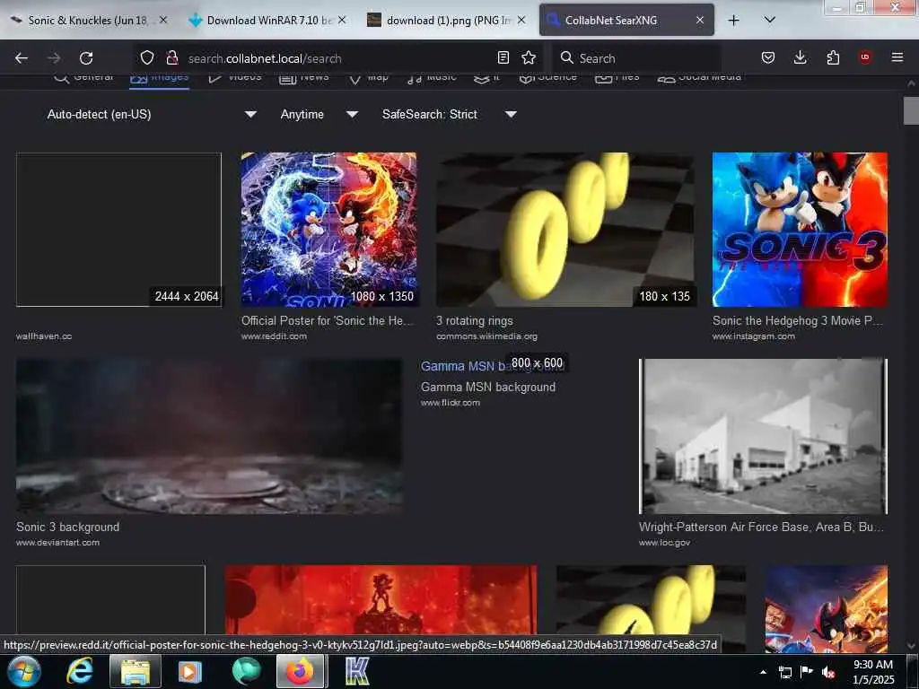Open the first 3 rotating rings thumbnail
Screen dimensions: 919x689
pos(565,230)
